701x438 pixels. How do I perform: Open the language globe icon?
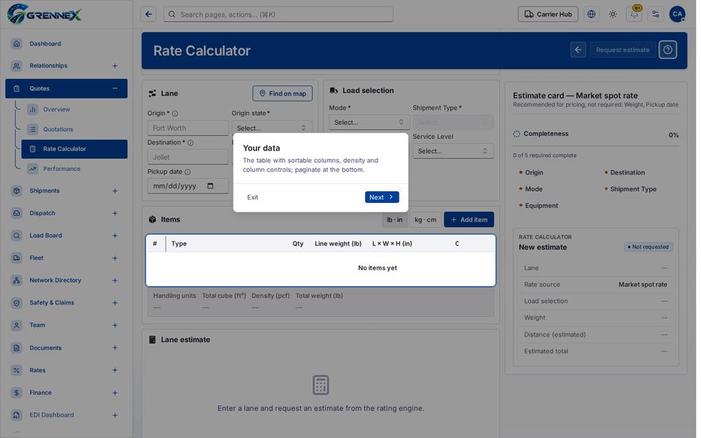[x=591, y=15]
